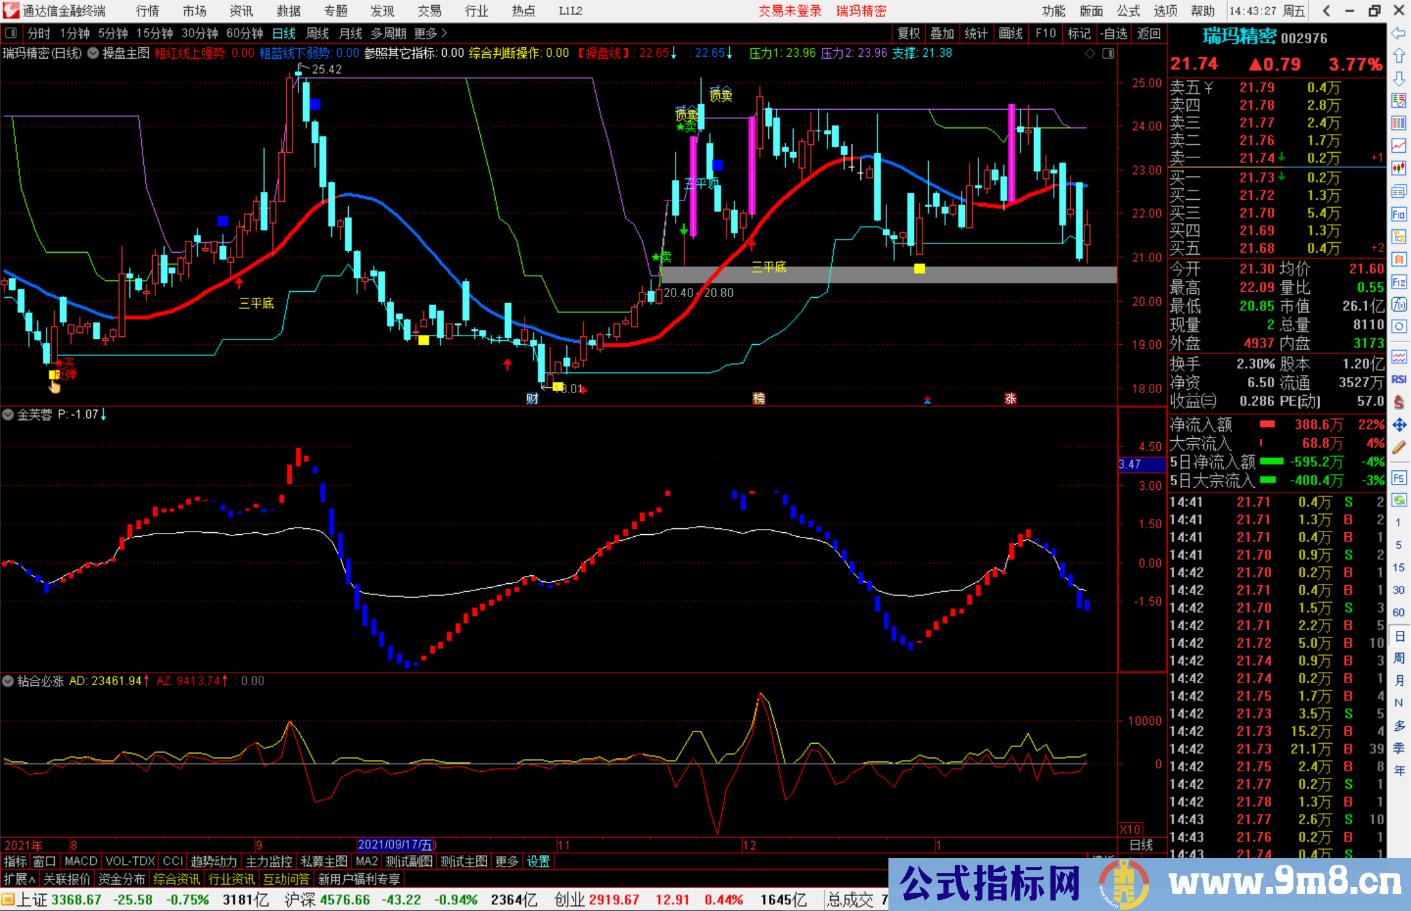The height and width of the screenshot is (911, 1411).
Task: Click the 财 event marker on timeline
Action: (x=532, y=398)
